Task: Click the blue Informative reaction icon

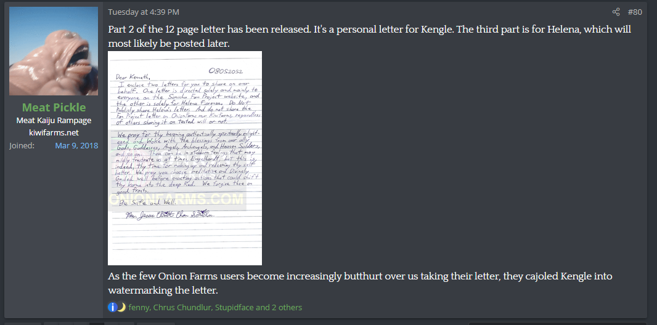Action: [112, 307]
